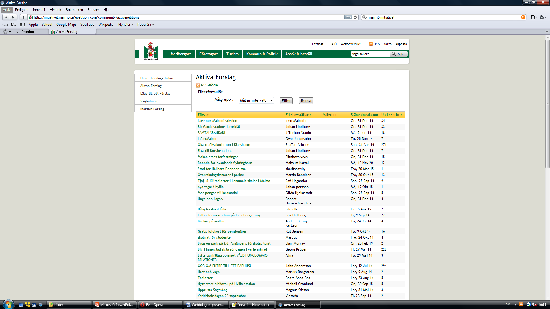The height and width of the screenshot is (309, 550).
Task: Open bilder folder in taskbar
Action: pos(69,305)
